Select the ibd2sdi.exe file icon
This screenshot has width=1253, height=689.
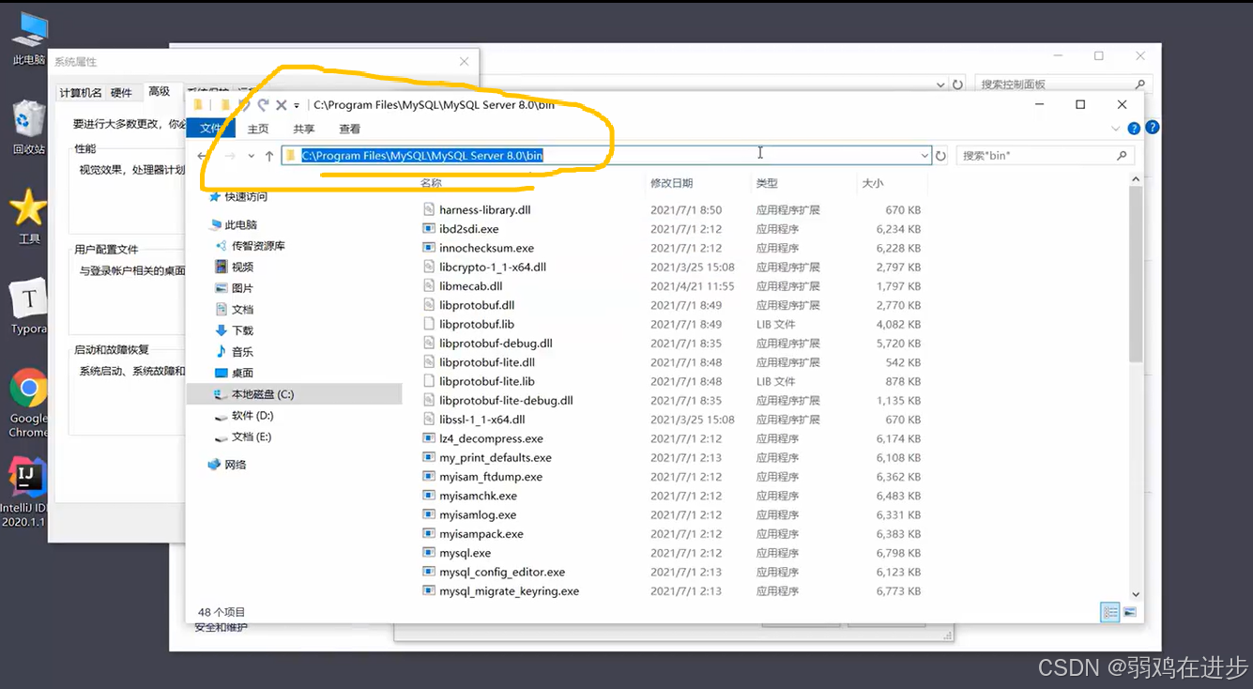pyautogui.click(x=429, y=229)
